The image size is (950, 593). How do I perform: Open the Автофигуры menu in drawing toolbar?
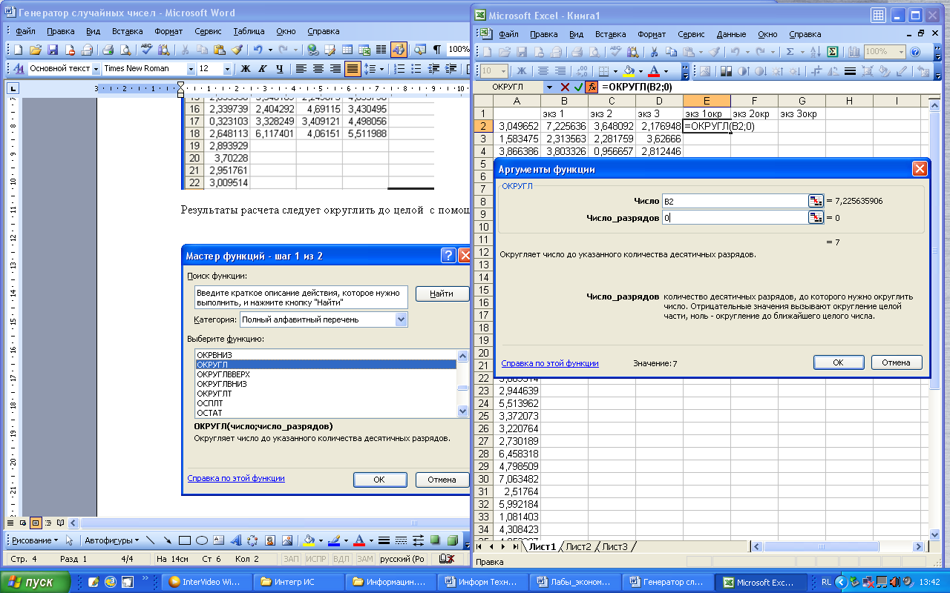(111, 540)
